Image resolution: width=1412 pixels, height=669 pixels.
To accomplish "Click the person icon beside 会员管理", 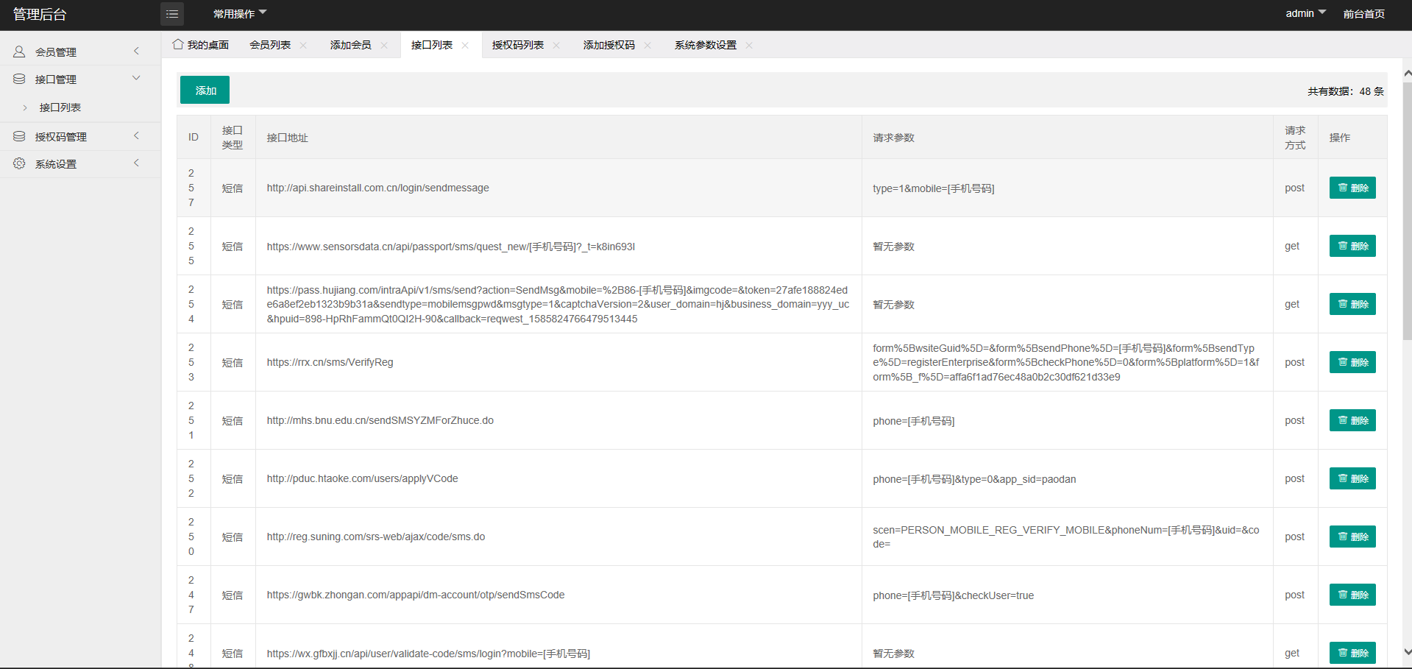I will click(18, 51).
